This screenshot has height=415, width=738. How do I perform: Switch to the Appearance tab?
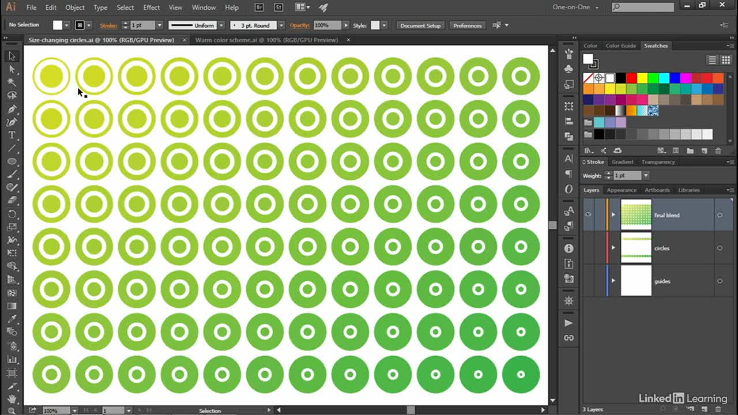[622, 190]
